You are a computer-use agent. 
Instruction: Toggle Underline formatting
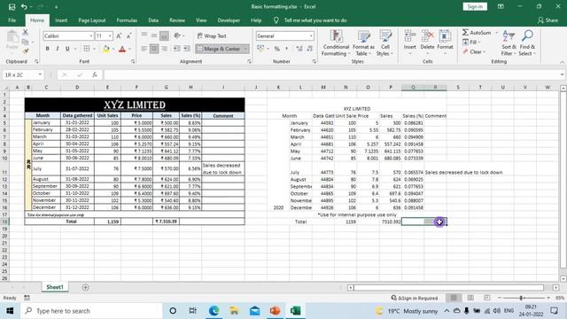67,49
